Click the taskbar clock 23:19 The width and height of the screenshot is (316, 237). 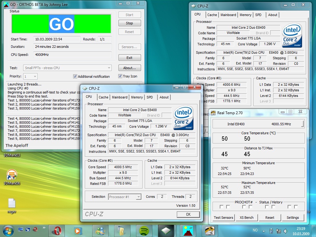click(301, 229)
